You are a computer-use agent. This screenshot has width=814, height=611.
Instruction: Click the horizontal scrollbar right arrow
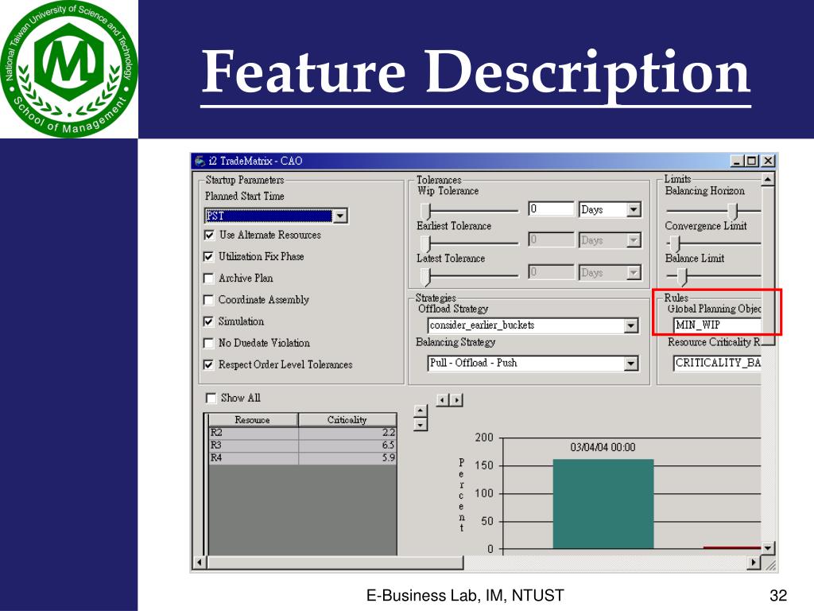click(x=754, y=562)
